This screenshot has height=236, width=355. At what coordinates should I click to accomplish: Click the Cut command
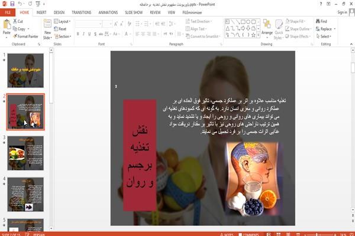[18, 21]
